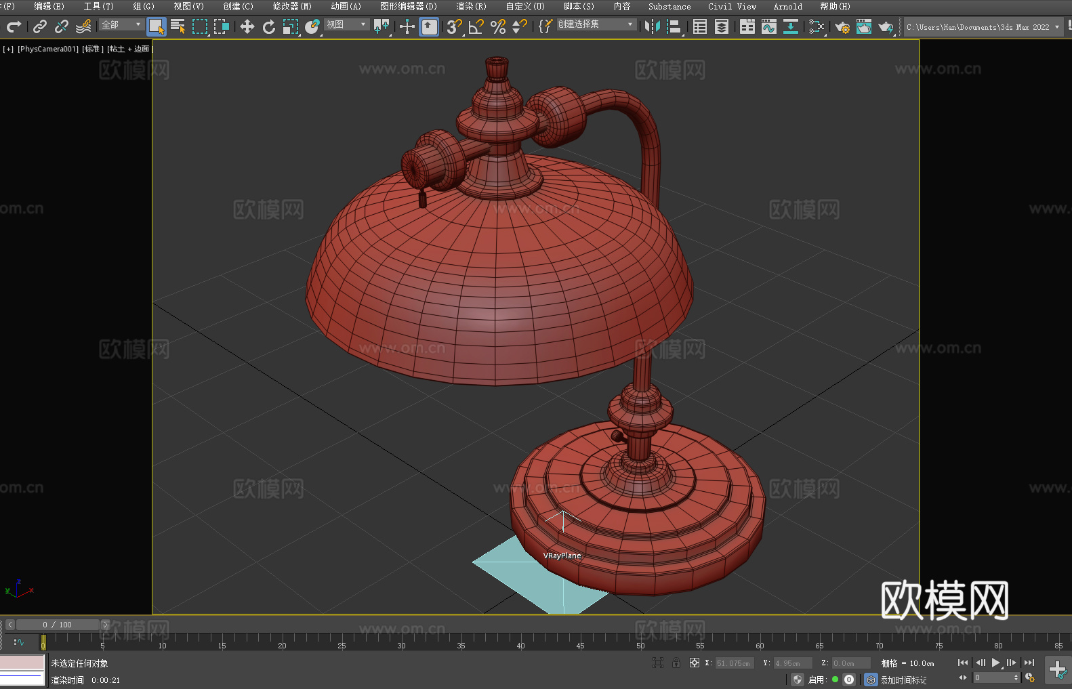
Task: Click Bind to Space Warp icon
Action: pos(83,26)
